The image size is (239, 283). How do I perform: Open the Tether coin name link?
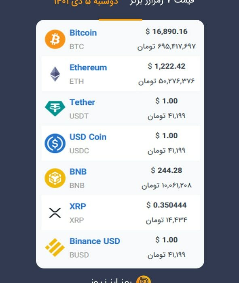[82, 102]
